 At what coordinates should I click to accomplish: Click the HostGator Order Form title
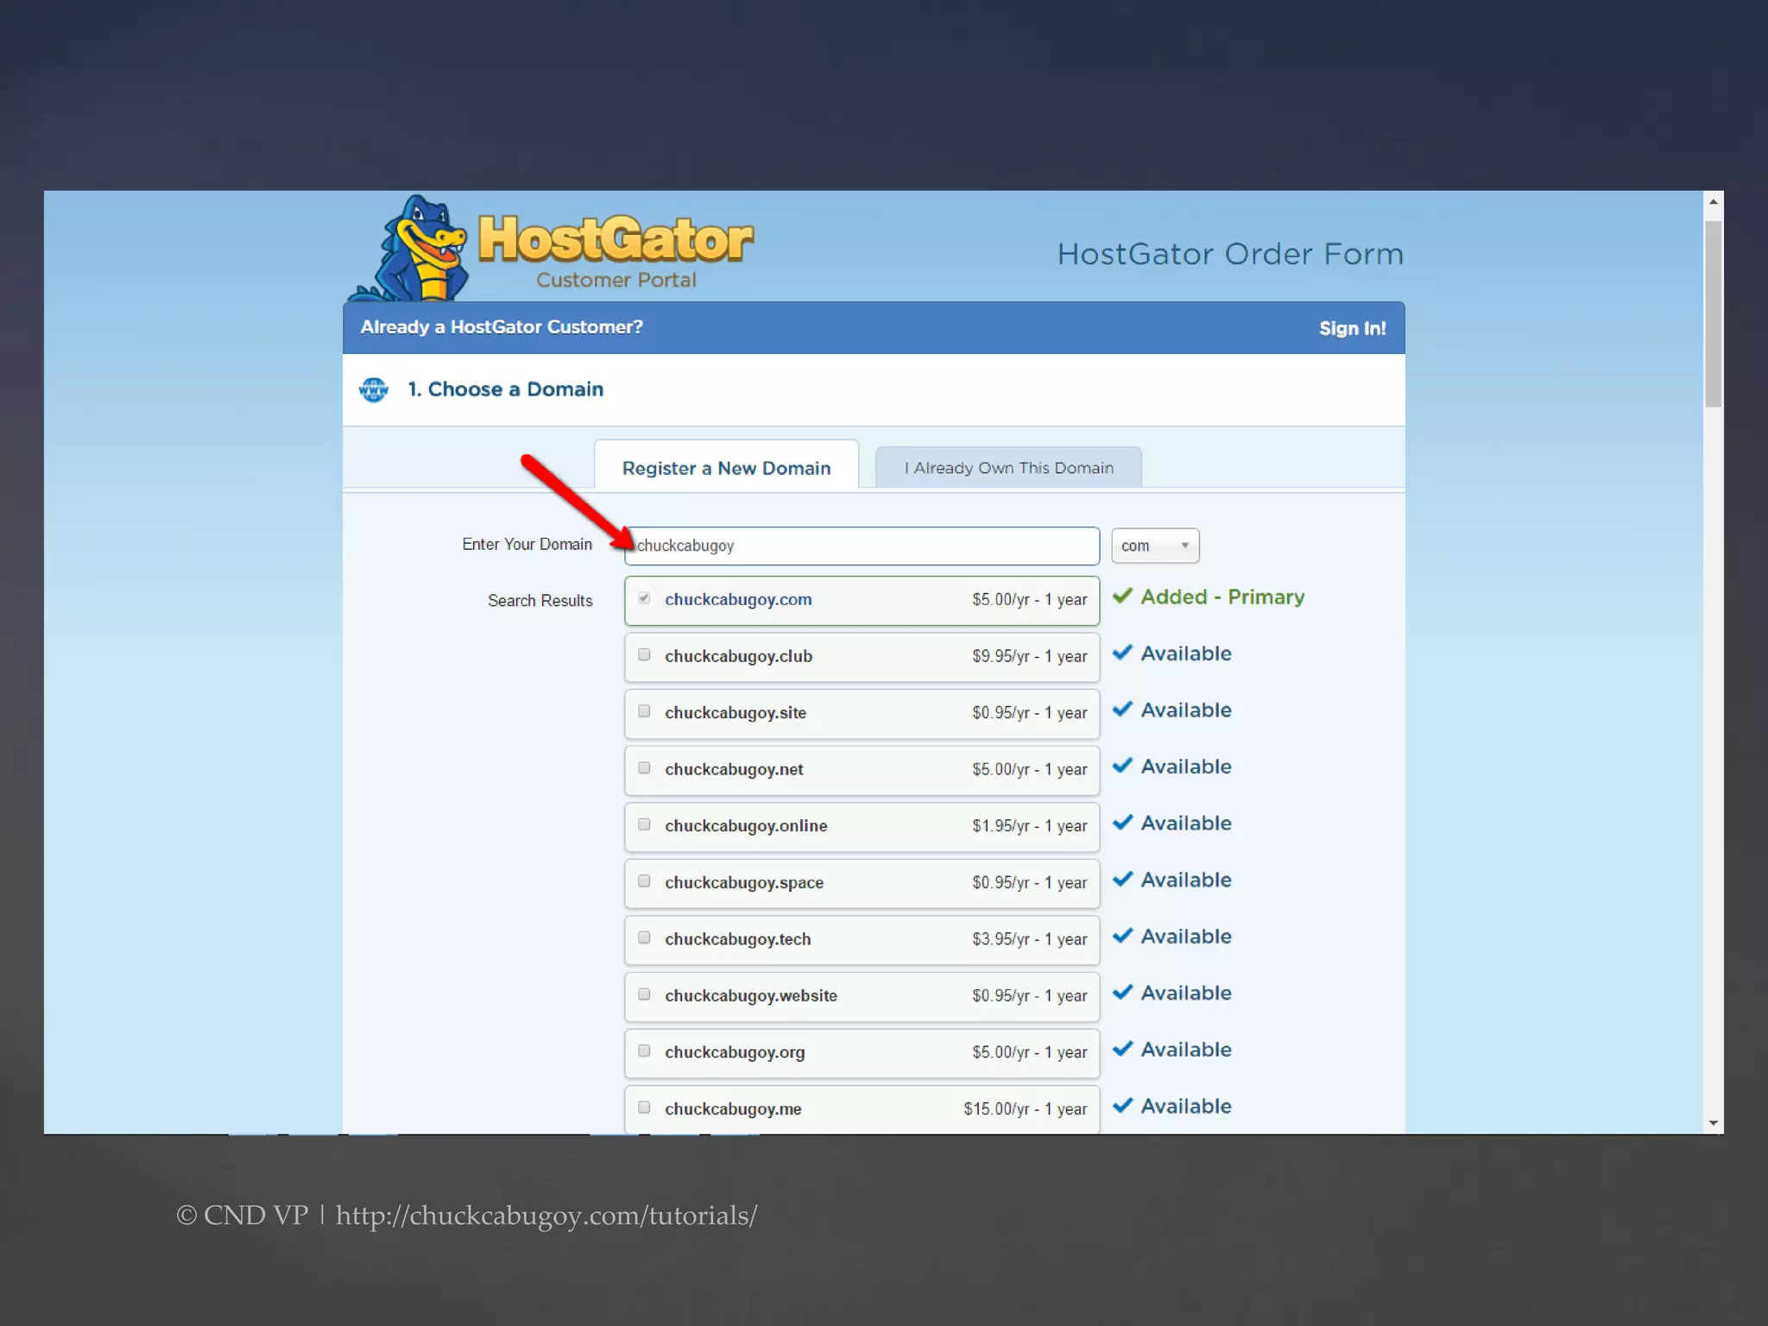click(x=1230, y=254)
